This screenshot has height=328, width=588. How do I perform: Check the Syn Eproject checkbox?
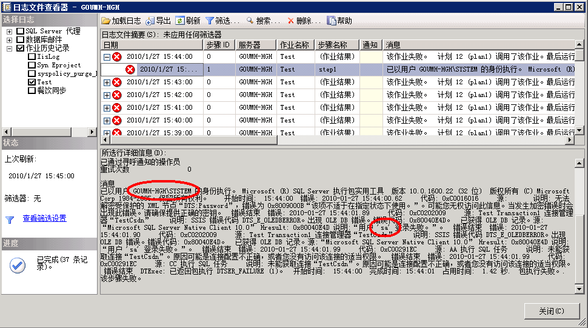(x=32, y=65)
